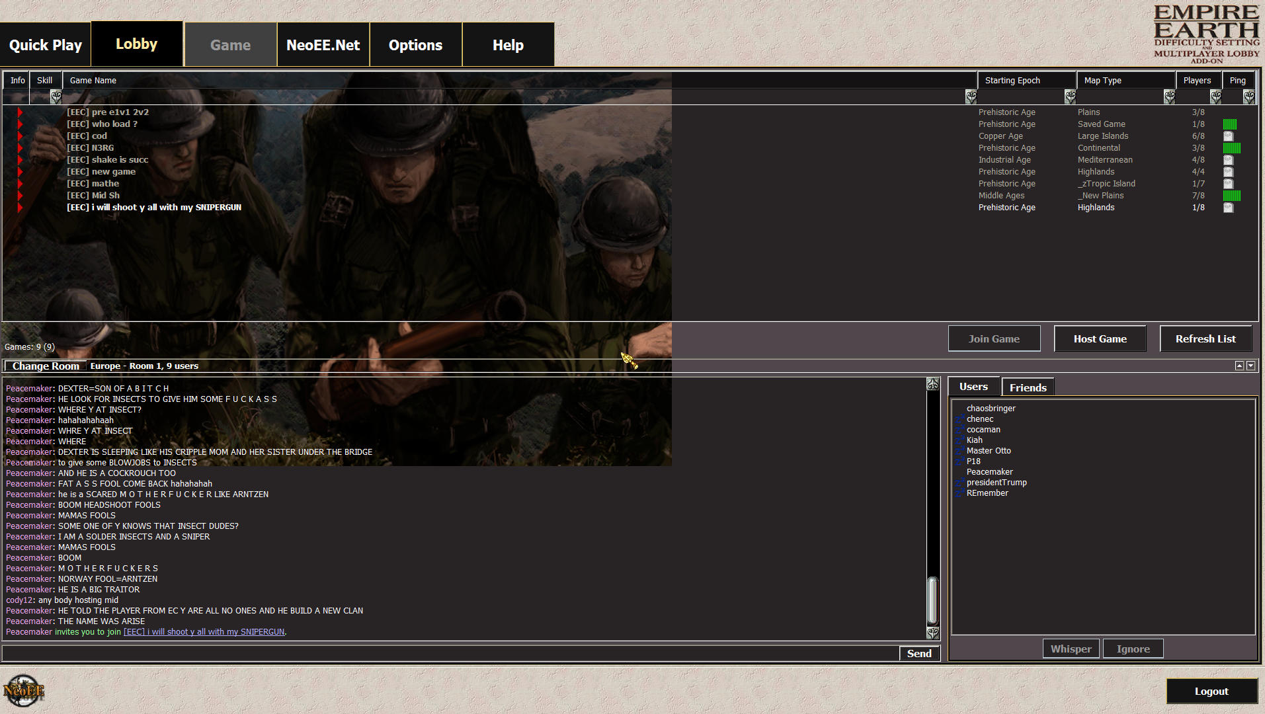Click the green ping bars for the Continental game

(x=1231, y=148)
